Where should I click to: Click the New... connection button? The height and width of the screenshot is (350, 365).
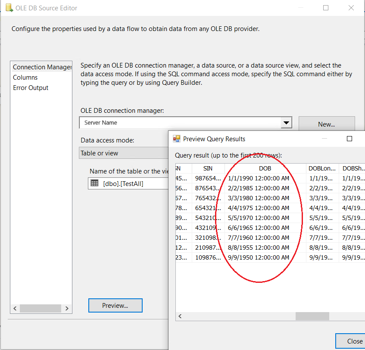tap(326, 124)
